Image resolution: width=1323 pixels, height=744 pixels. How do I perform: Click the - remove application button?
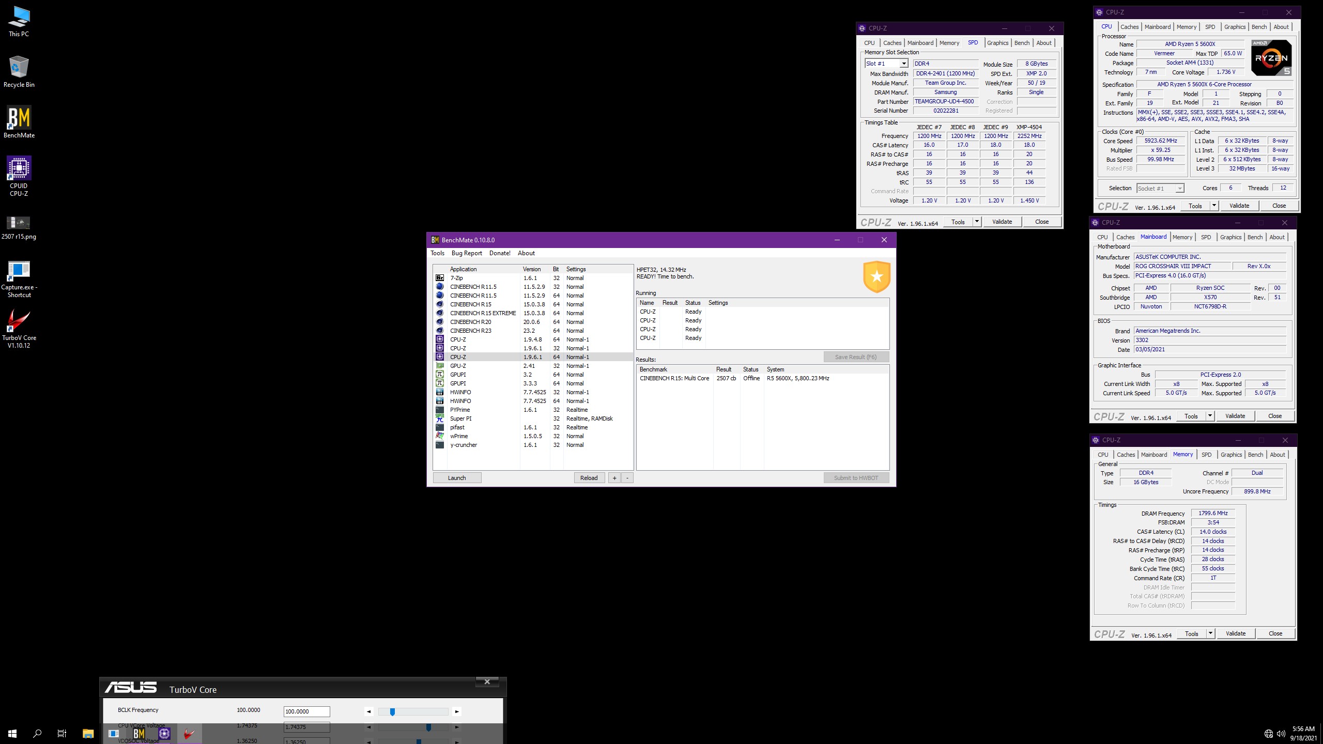pyautogui.click(x=627, y=478)
